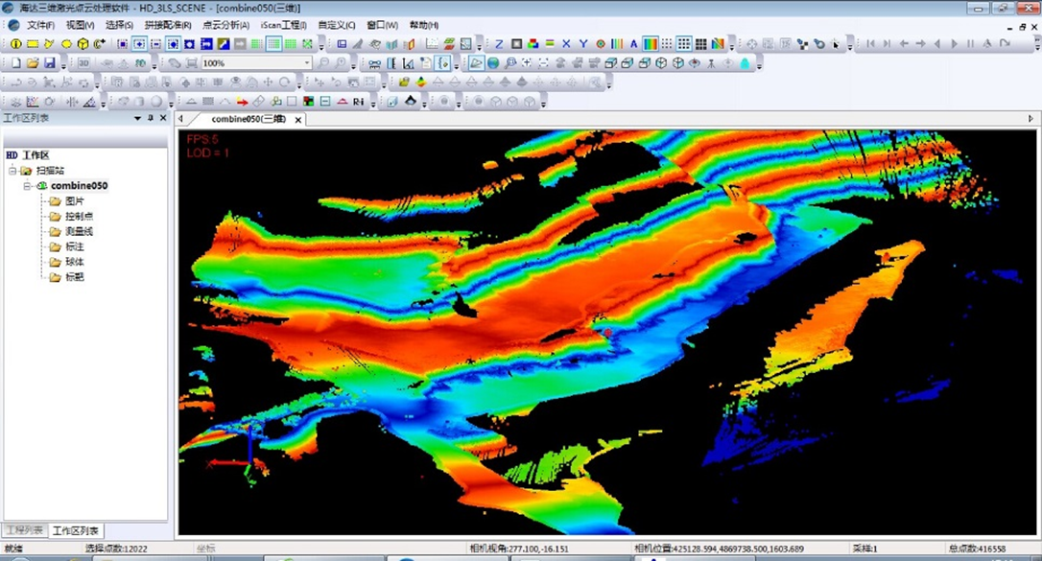Click the Save file icon

point(49,63)
